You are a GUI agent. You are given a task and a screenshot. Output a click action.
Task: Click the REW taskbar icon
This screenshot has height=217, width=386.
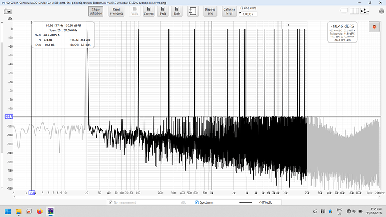pos(50,211)
